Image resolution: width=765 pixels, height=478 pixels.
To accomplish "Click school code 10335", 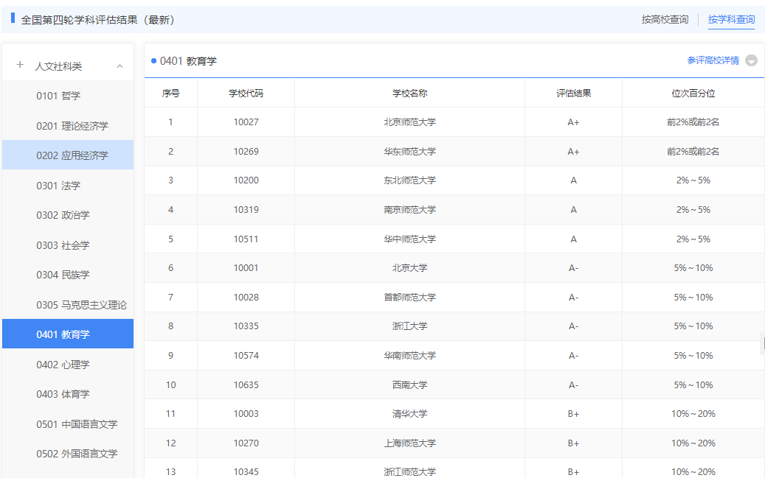I will [x=246, y=326].
